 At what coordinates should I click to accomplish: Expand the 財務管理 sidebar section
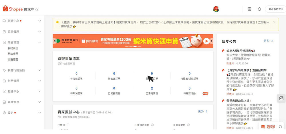(39, 81)
